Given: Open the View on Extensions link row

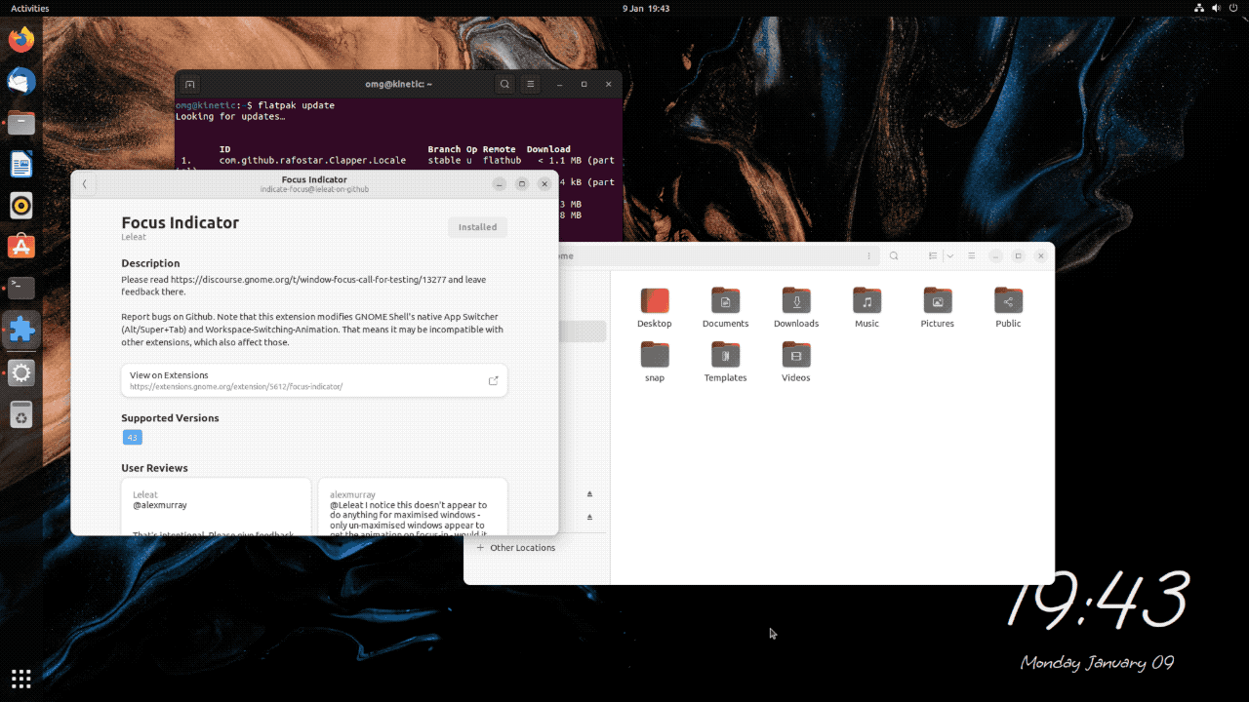Looking at the screenshot, I should point(314,380).
